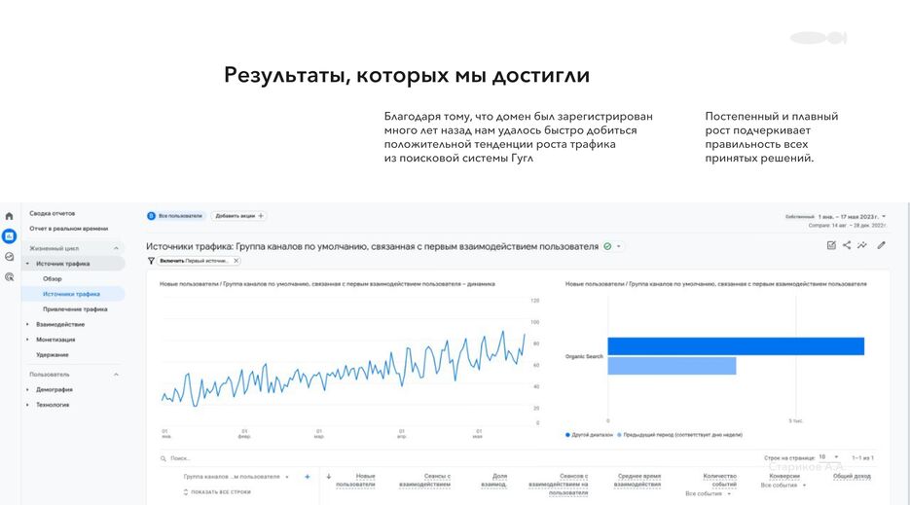Viewport: 910px width, 505px height.
Task: Sort by 'Новые пользователи' column header
Action: coord(355,480)
